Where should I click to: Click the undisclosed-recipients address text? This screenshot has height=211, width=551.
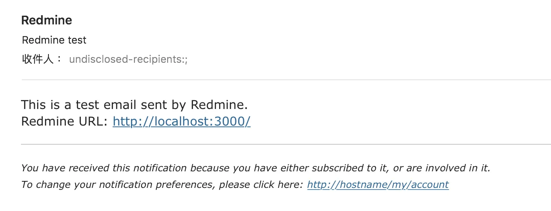[128, 59]
